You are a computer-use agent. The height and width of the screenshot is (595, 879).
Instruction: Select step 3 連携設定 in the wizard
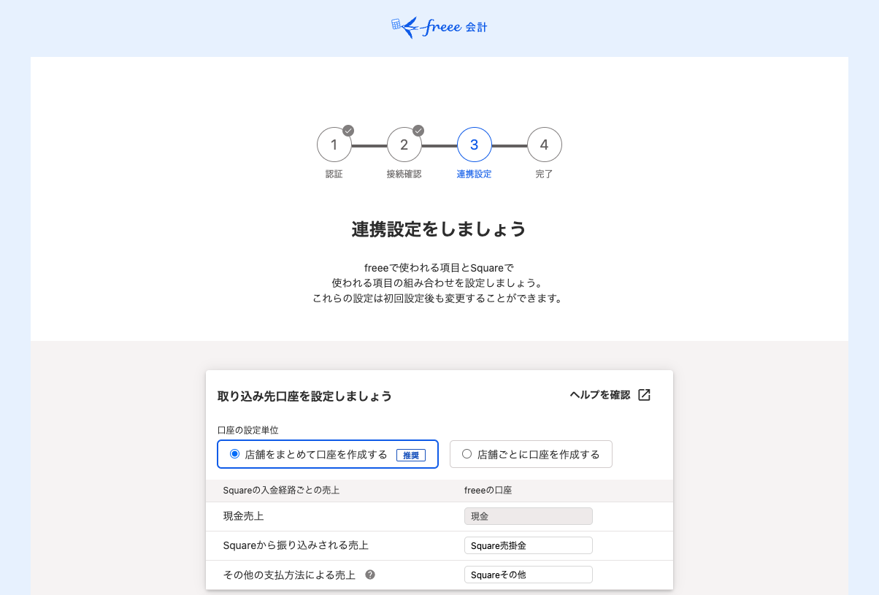click(474, 144)
